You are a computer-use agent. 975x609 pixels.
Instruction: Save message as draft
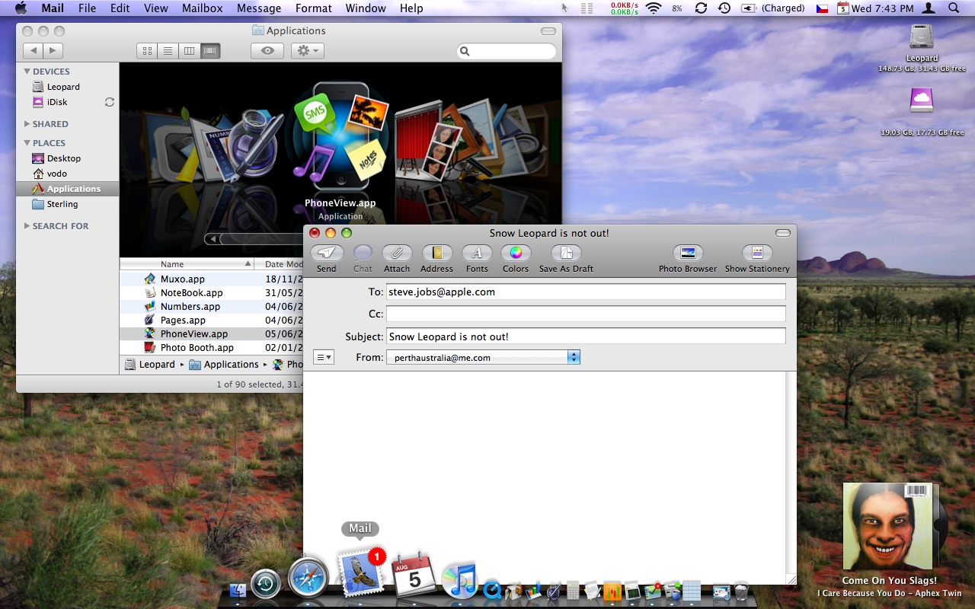tap(566, 253)
